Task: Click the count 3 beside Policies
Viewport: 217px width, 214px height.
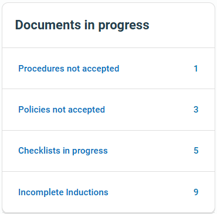Action: pos(196,110)
